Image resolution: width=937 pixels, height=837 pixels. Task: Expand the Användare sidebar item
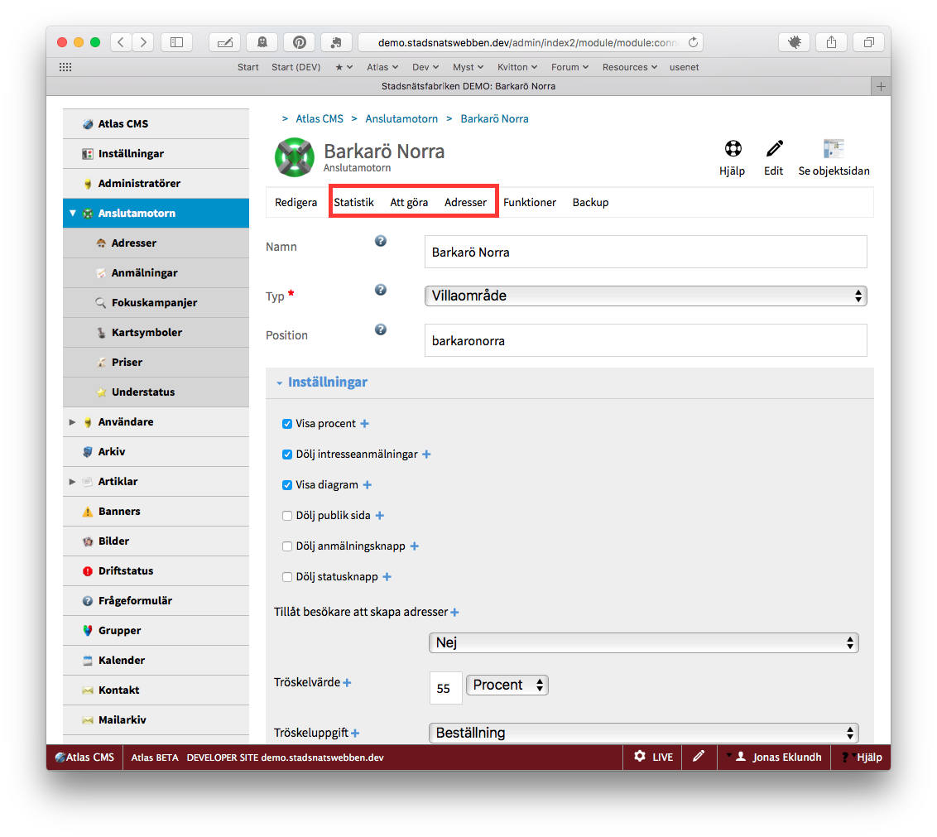[73, 422]
